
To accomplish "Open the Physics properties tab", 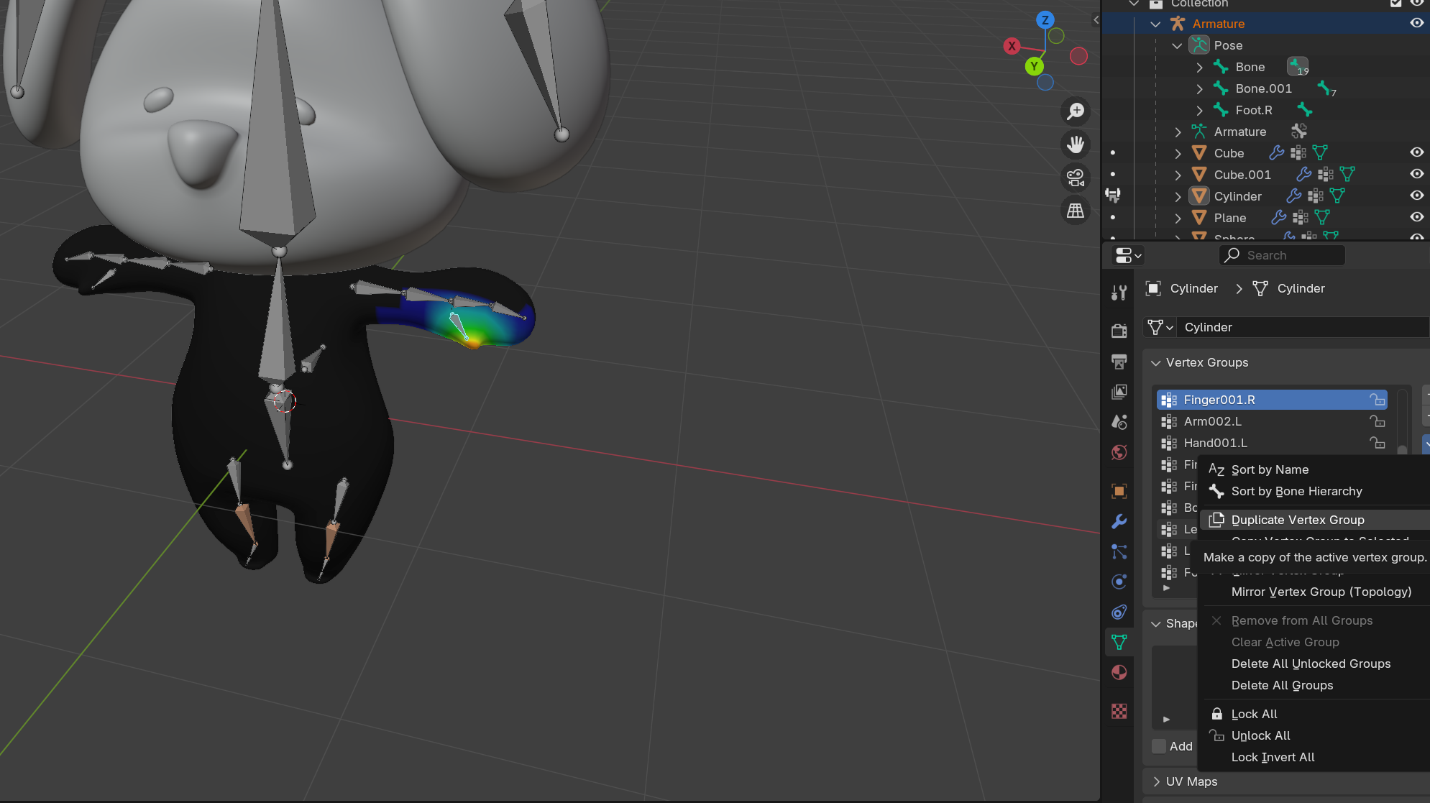I will 1119,582.
